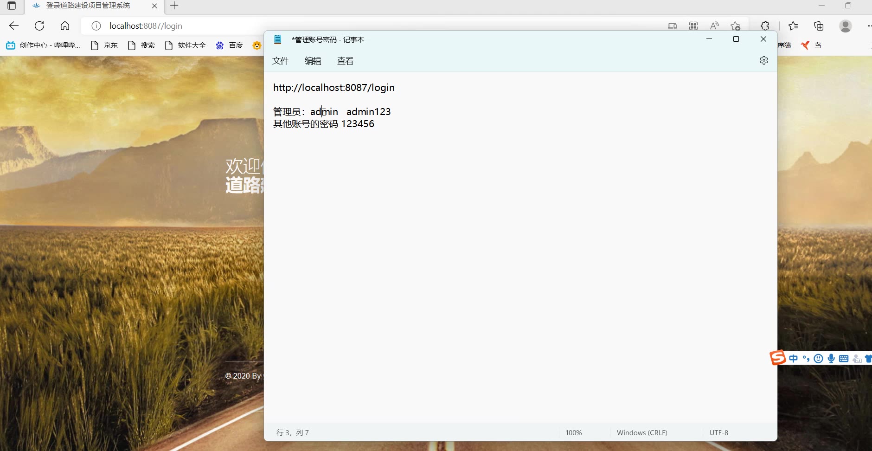
Task: Close the Notepad window
Action: 763,39
